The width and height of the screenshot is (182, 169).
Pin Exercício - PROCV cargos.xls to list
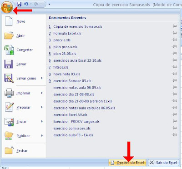click(175, 121)
